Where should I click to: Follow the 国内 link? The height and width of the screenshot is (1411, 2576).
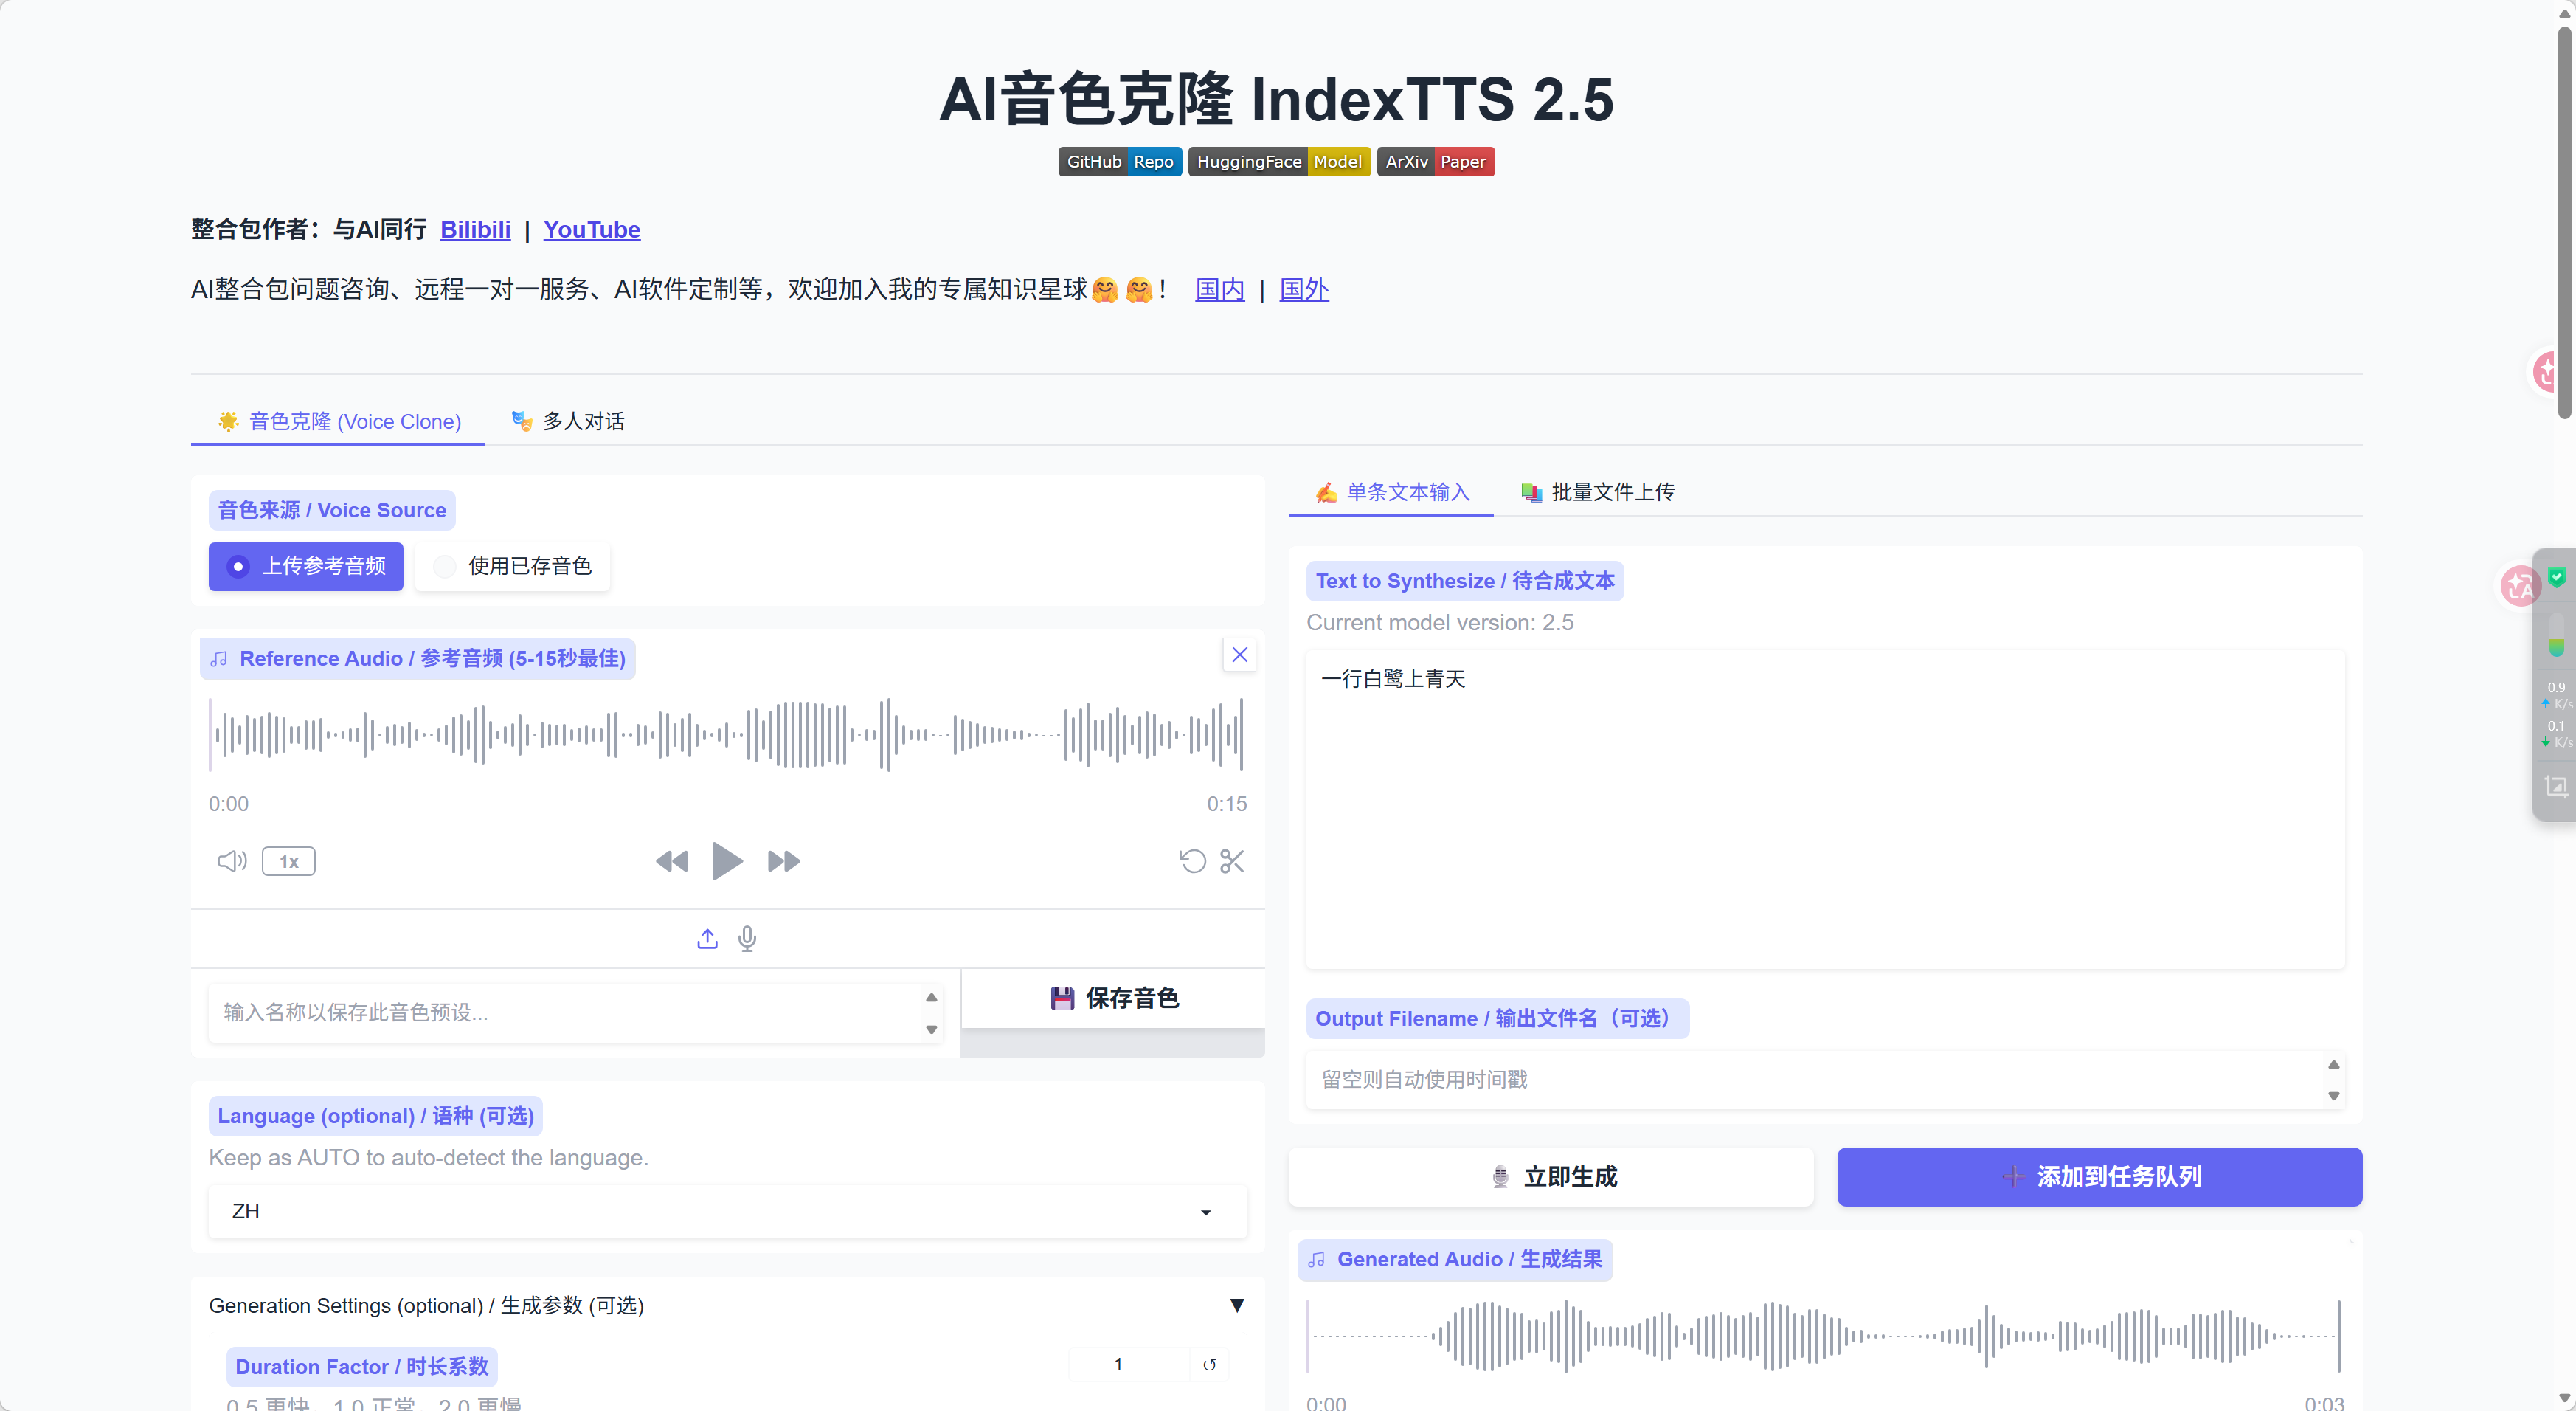(1220, 289)
